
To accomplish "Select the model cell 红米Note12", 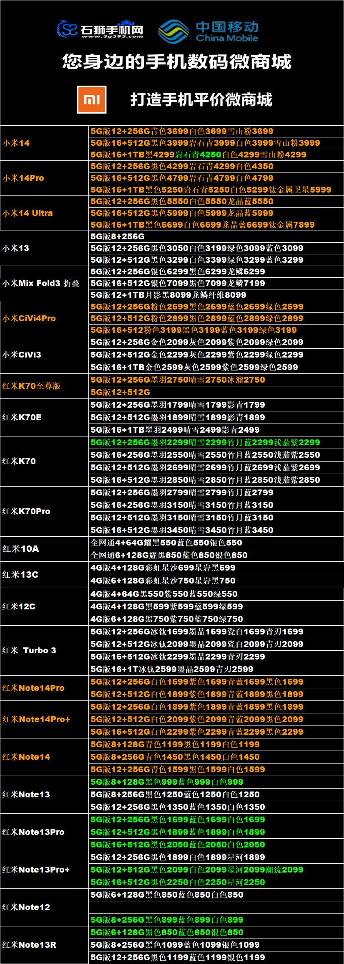I will 44,907.
